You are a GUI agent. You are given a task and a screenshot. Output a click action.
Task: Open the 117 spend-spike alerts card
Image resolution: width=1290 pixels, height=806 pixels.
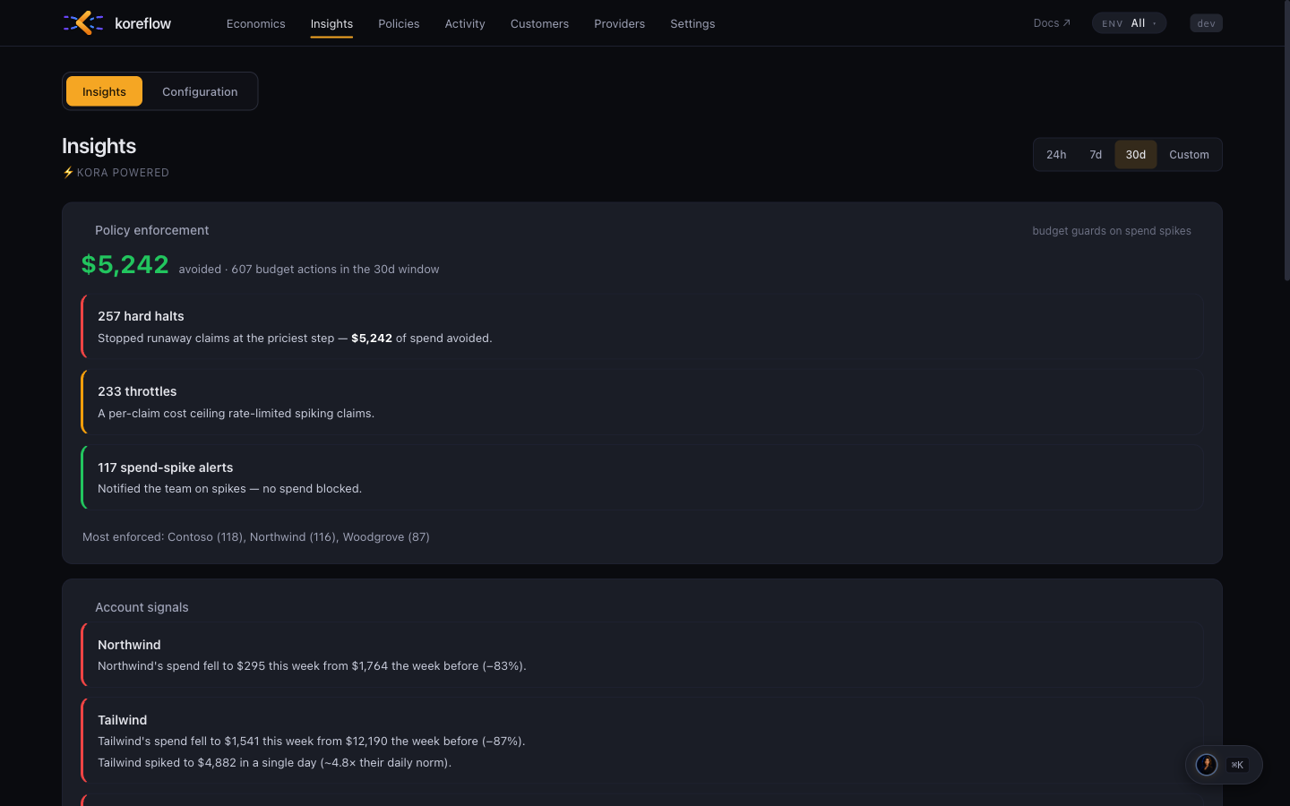coord(641,477)
